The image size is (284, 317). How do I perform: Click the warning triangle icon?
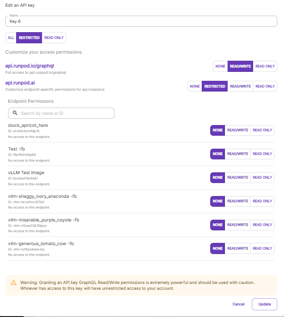coord(13,282)
